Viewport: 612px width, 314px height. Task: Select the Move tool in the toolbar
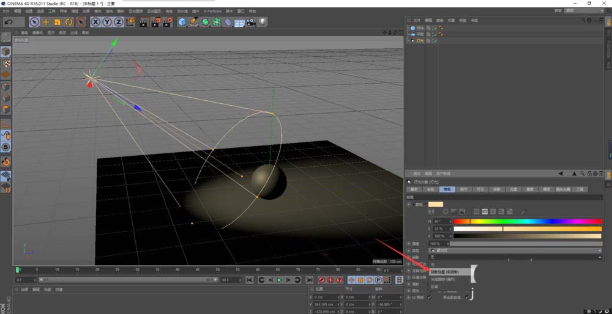click(x=46, y=22)
